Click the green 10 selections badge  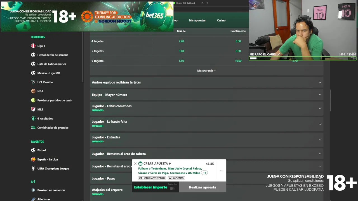140,164
